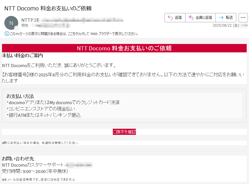249x184 pixels.
Task: Click the 【お客様番号】 unpaid fee paragraph
Action: [x=123, y=78]
